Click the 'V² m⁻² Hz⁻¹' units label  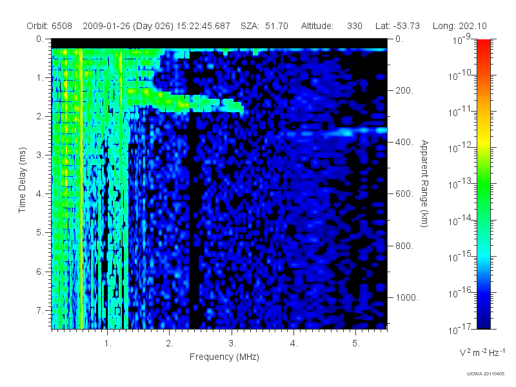(x=482, y=352)
